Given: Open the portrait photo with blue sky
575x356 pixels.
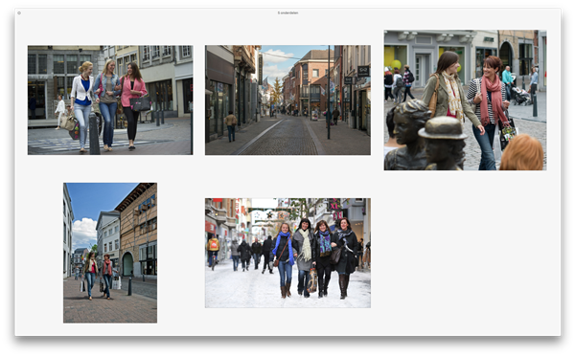Looking at the screenshot, I should click(x=110, y=253).
